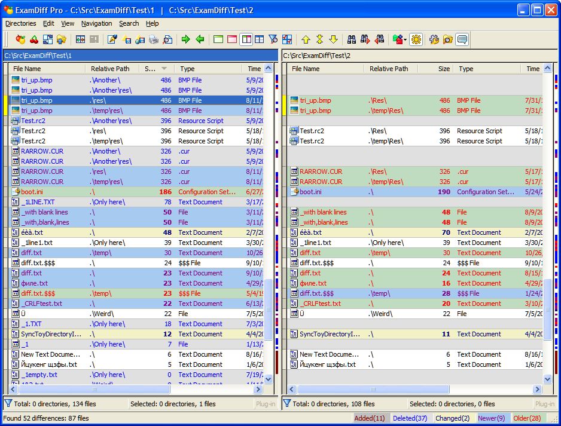Image resolution: width=561 pixels, height=426 pixels.
Task: Click the yellow double-arrow current difference icon
Action: [x=319, y=39]
